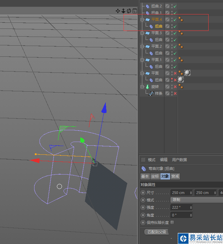The width and height of the screenshot is (223, 244).
Task: Open the 编辑 menu in attribute manager
Action: click(x=164, y=160)
